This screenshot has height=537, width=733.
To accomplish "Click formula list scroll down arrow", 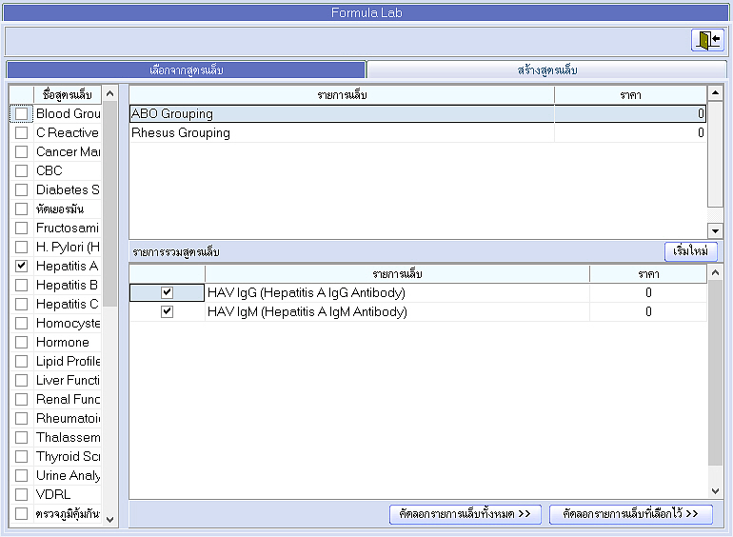I will coord(110,519).
